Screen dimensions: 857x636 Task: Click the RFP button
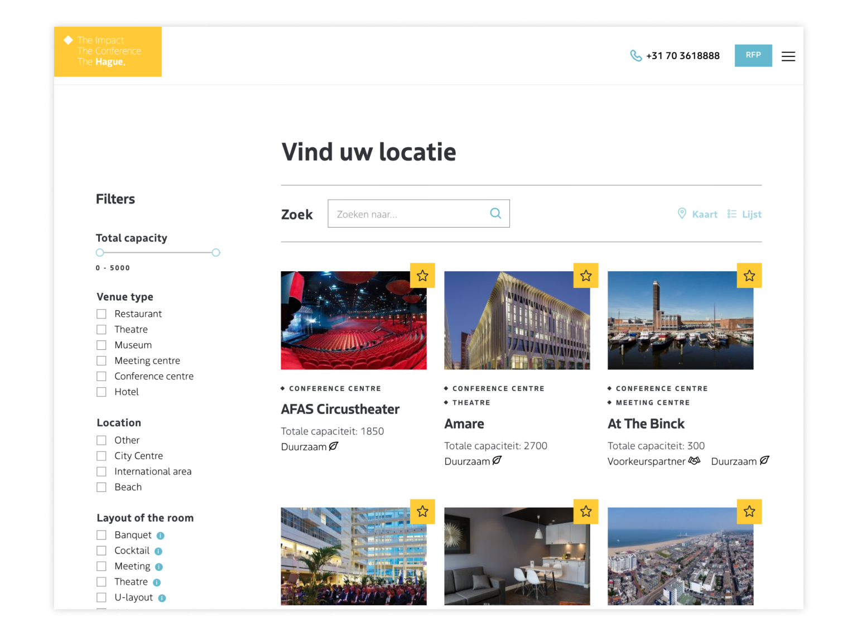(x=753, y=55)
